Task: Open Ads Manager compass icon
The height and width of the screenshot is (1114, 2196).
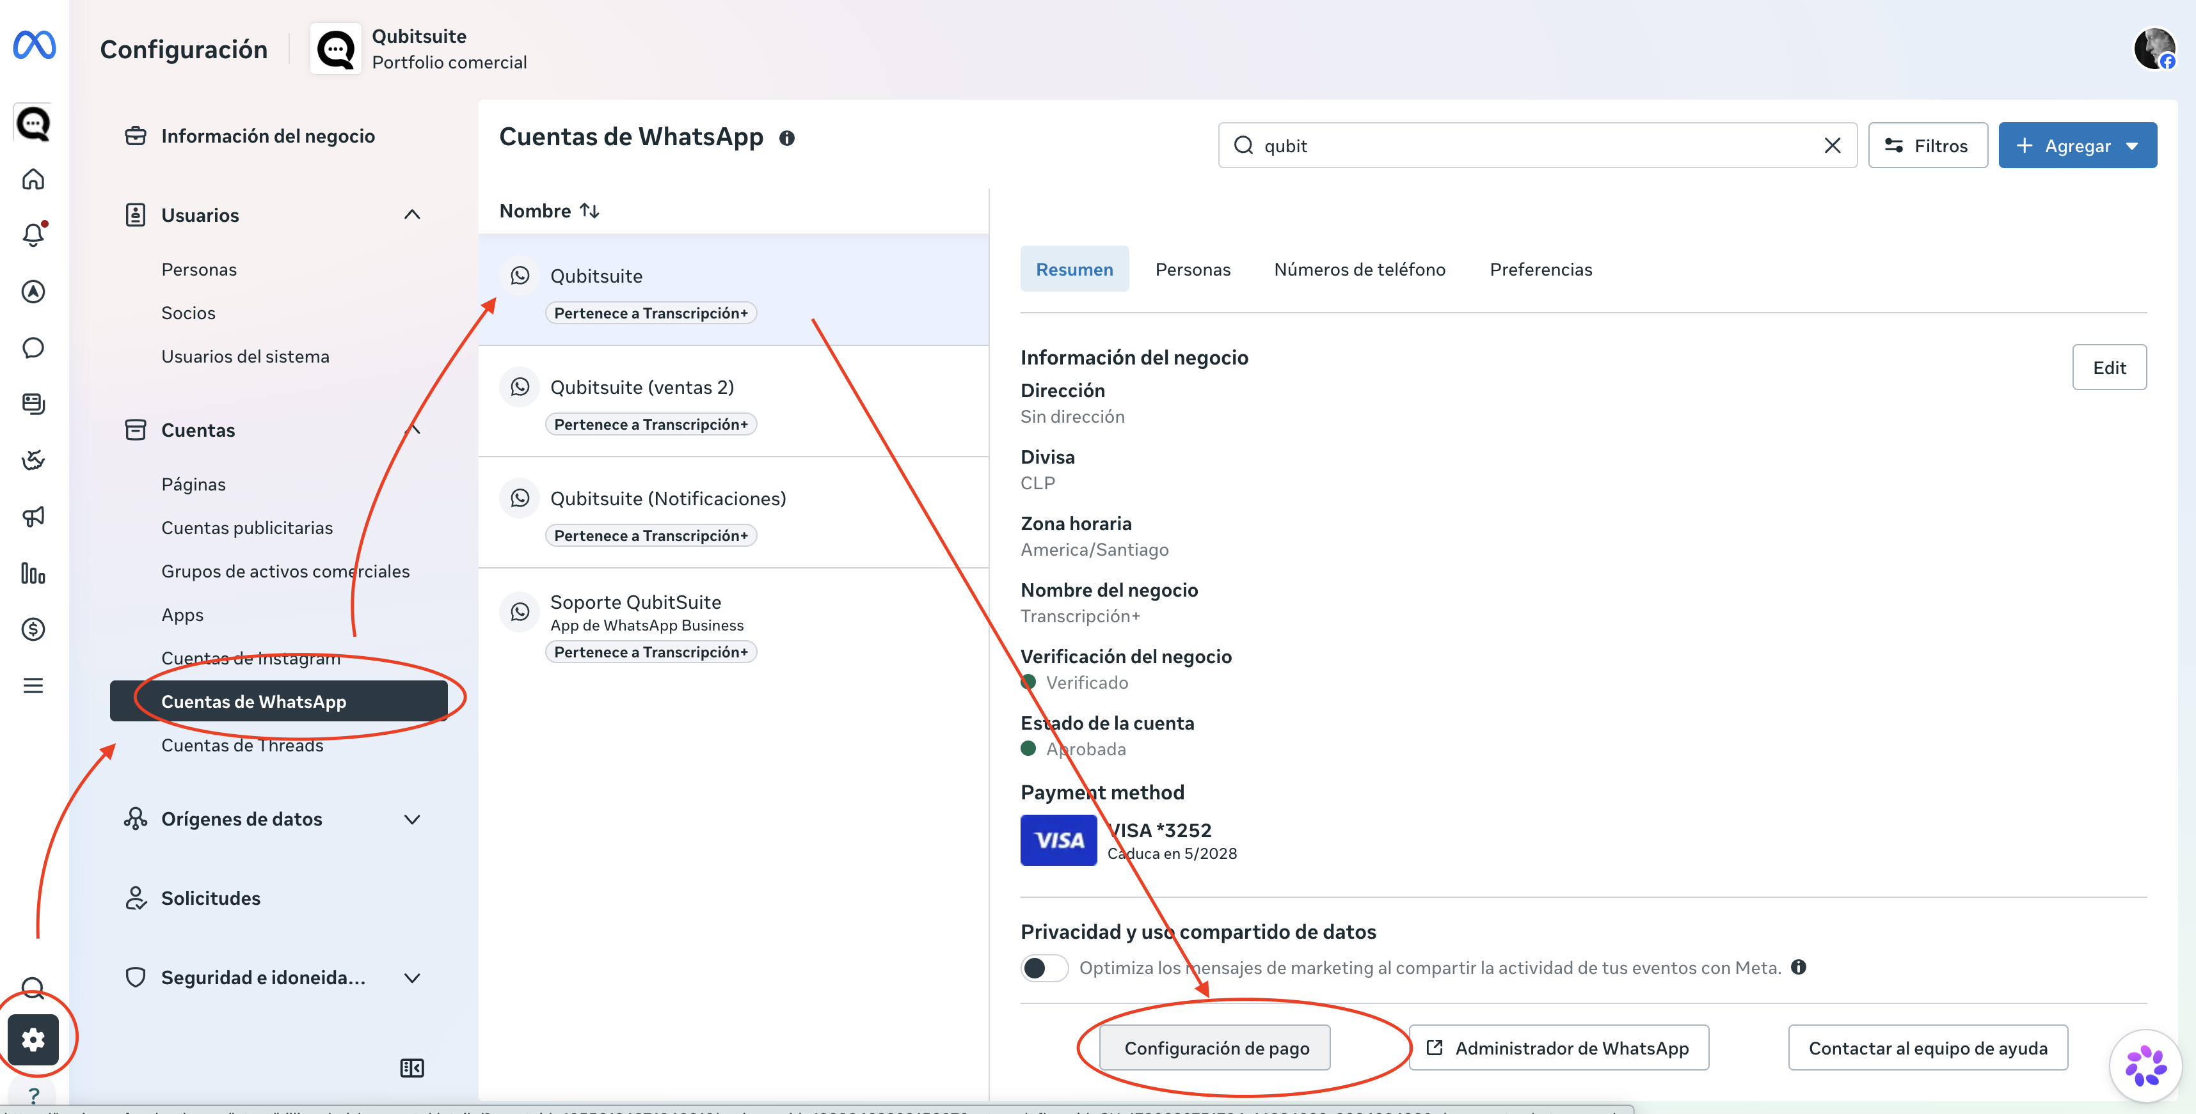Action: point(33,291)
